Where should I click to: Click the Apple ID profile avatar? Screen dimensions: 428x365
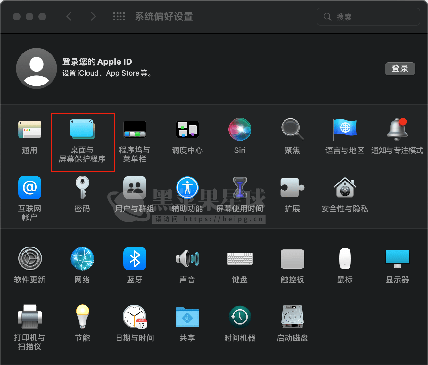pyautogui.click(x=37, y=69)
